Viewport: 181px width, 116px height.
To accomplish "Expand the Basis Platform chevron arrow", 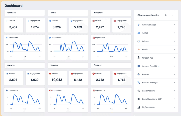I will click(174, 91).
